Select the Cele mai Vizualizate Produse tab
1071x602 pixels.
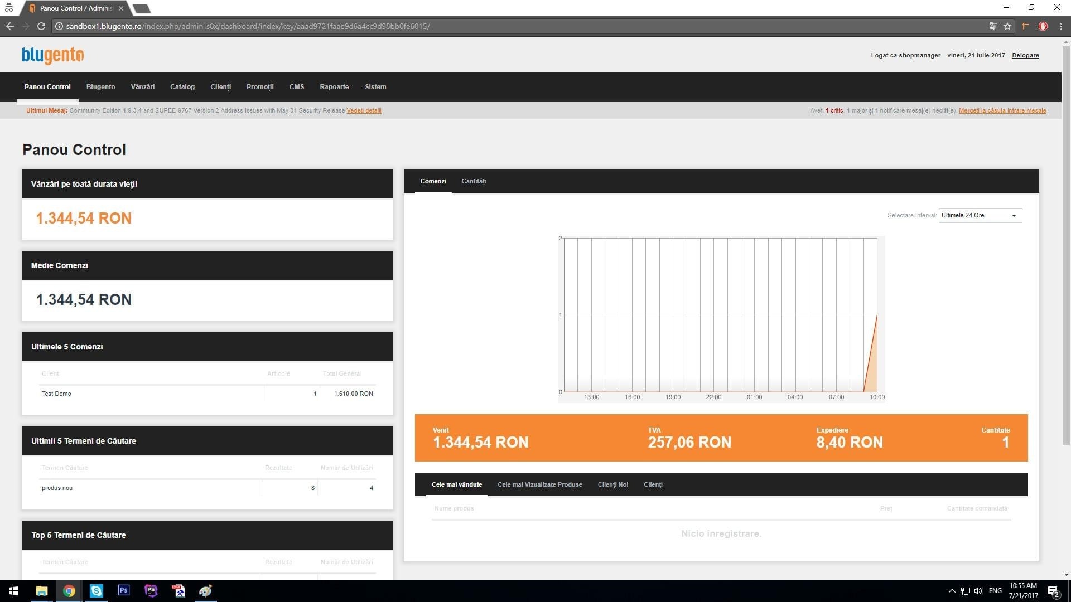(539, 484)
